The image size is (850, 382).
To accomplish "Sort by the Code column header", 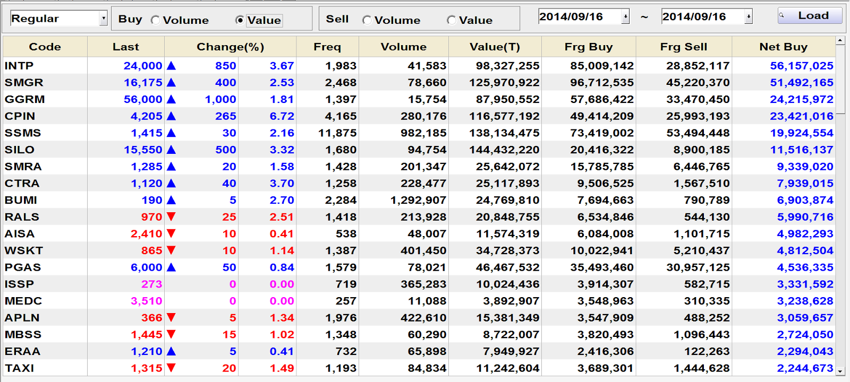I will click(45, 47).
